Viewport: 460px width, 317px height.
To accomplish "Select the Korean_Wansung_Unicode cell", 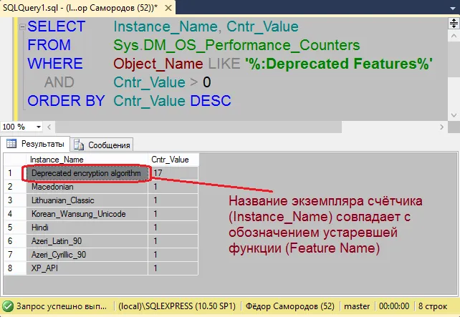I will pyautogui.click(x=78, y=213).
